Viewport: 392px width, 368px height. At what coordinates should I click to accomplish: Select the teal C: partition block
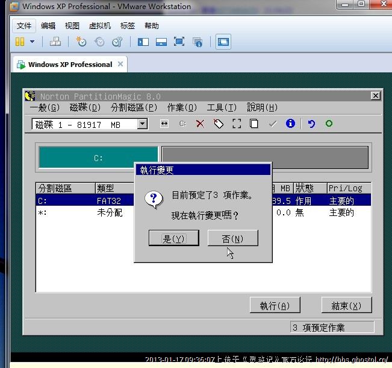click(99, 158)
